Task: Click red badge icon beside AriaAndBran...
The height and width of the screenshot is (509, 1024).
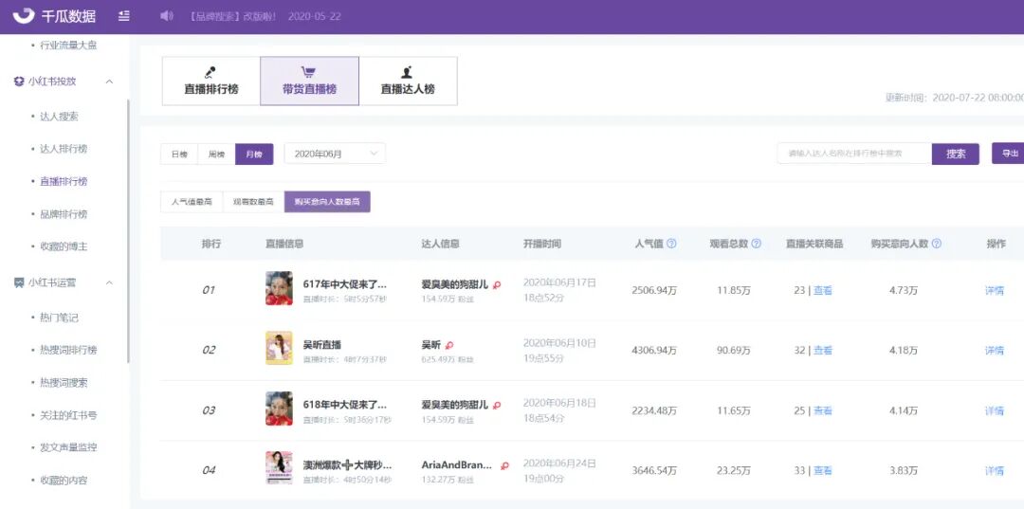Action: pos(504,465)
